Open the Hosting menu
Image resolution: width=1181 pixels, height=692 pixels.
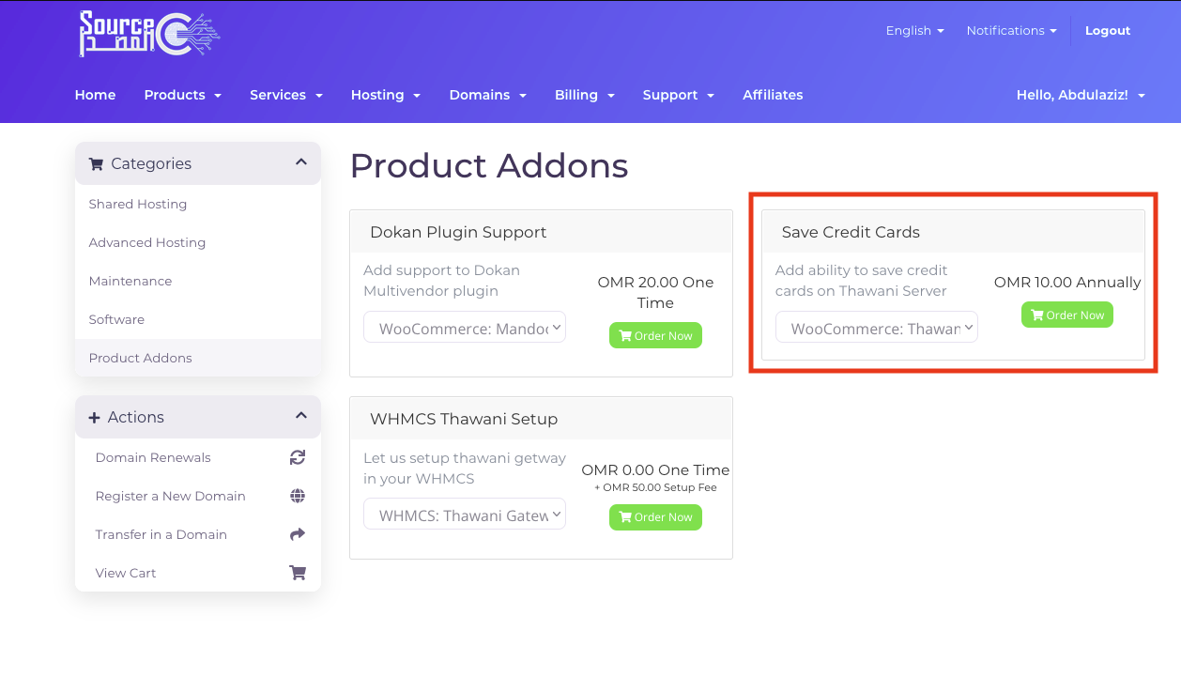point(386,95)
